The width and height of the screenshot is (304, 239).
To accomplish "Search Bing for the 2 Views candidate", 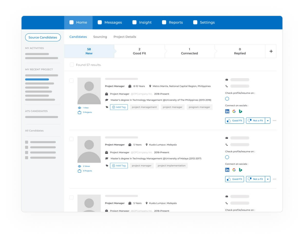I will [241, 170].
